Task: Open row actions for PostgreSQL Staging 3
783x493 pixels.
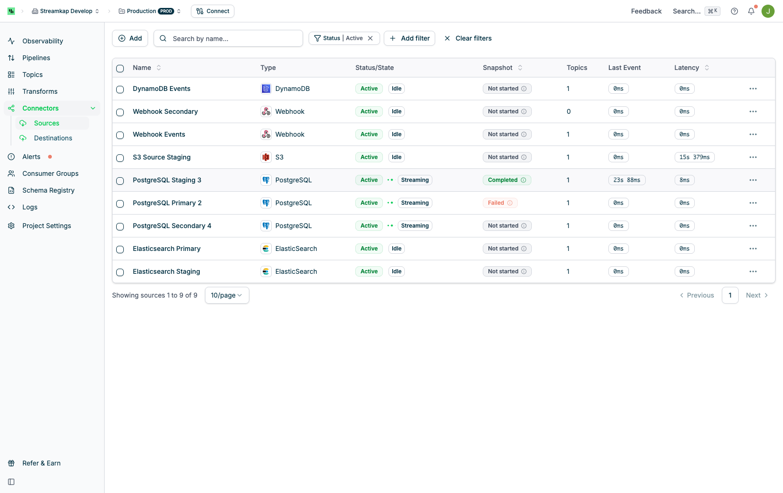Action: 753,180
